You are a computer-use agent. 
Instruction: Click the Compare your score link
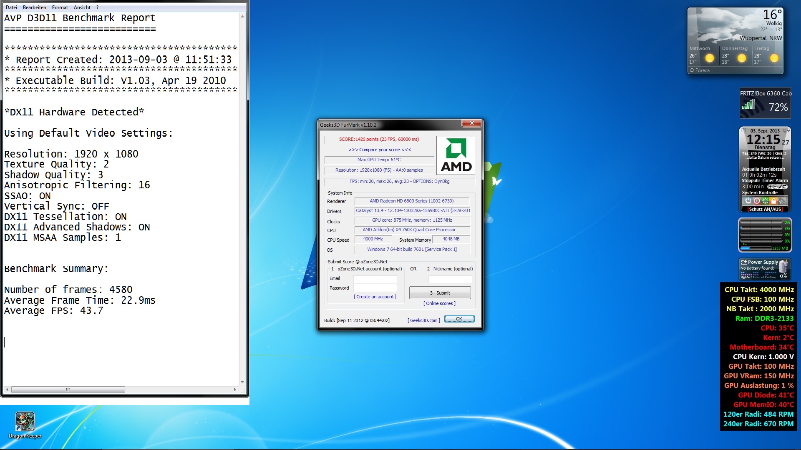pos(380,150)
